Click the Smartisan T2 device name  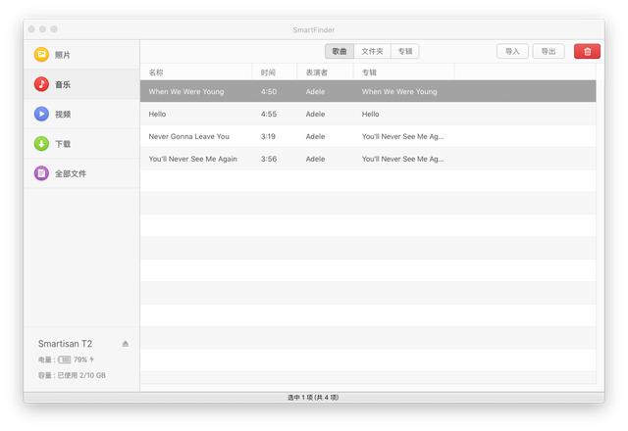(65, 344)
